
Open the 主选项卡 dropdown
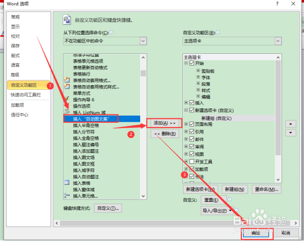[278, 41]
